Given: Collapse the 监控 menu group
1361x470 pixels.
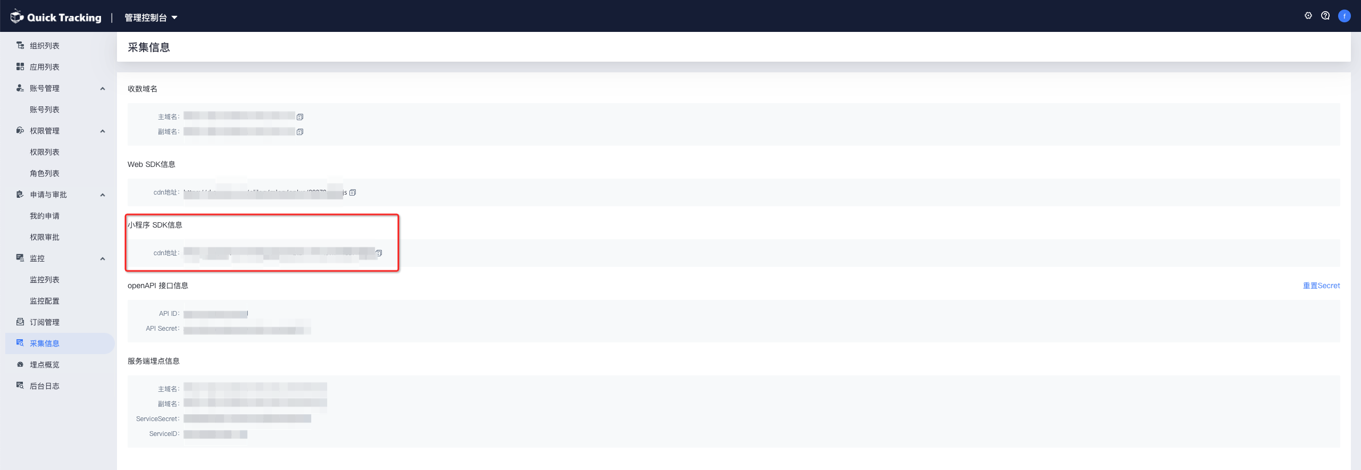Looking at the screenshot, I should (103, 259).
